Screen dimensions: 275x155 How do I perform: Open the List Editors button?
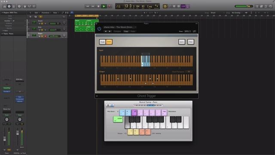[x=257, y=6]
